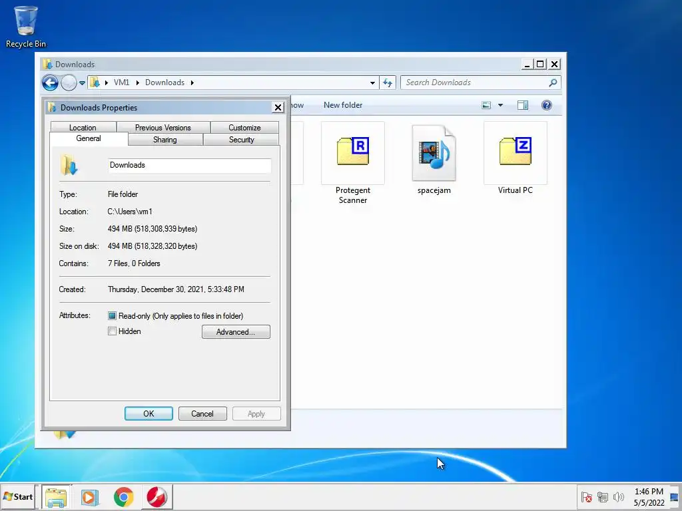Confirm properties with OK
Screen dimensions: 682x511
pos(149,414)
